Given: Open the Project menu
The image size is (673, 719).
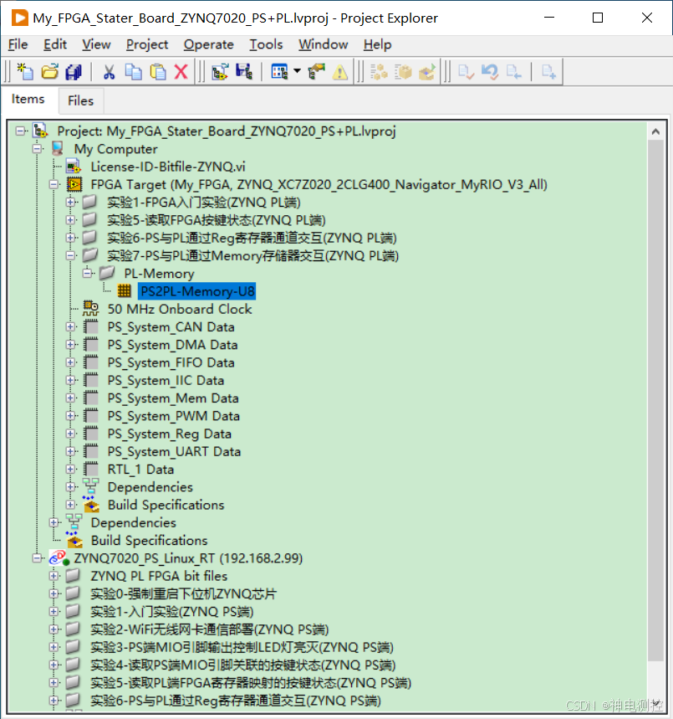Looking at the screenshot, I should click(x=147, y=44).
